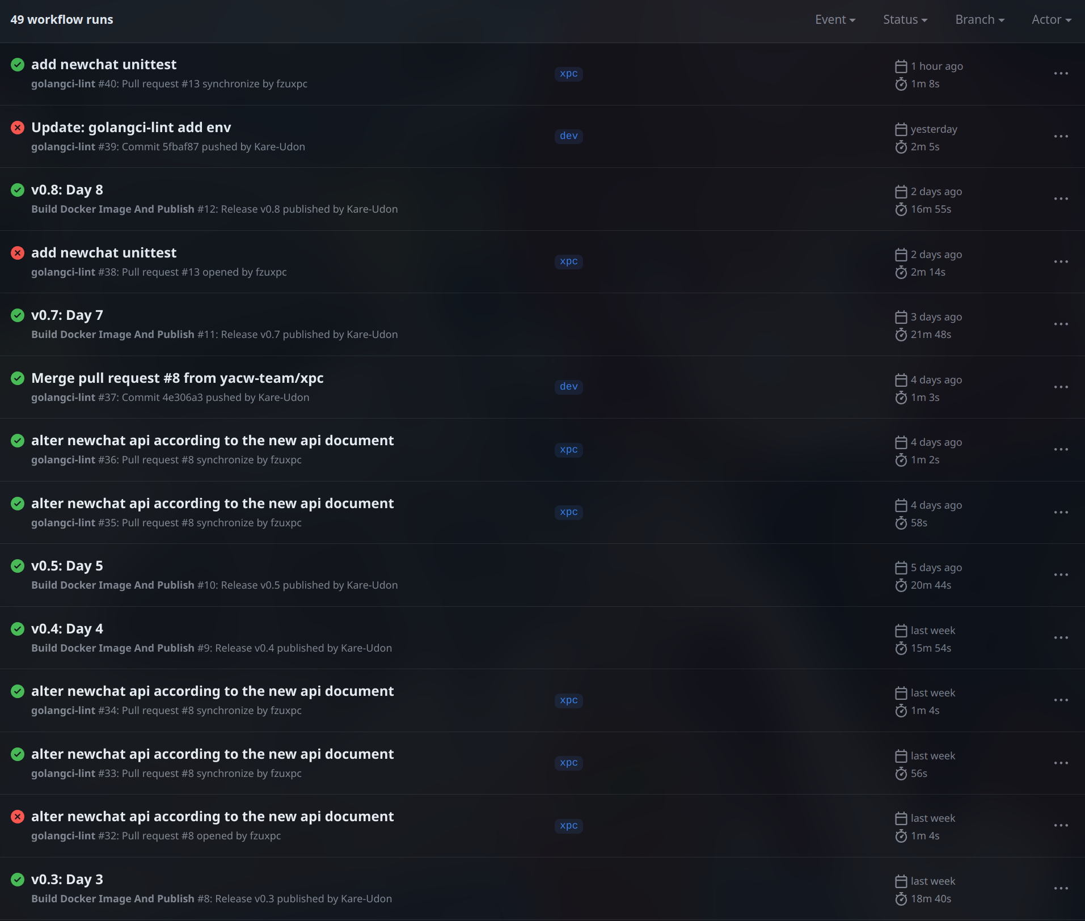Image resolution: width=1085 pixels, height=921 pixels.
Task: Open the 'v0.4: Day 4' workflow run
Action: coord(67,629)
